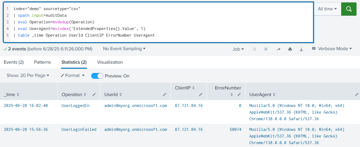Open the Format menu

click(x=72, y=76)
